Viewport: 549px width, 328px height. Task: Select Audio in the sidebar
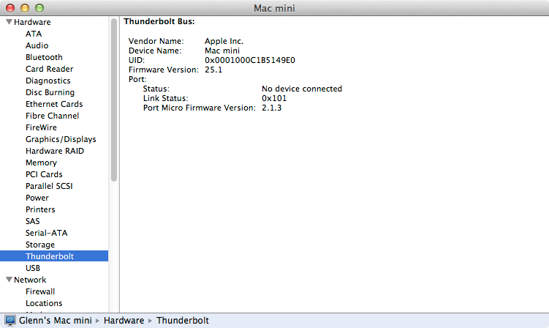tap(37, 45)
